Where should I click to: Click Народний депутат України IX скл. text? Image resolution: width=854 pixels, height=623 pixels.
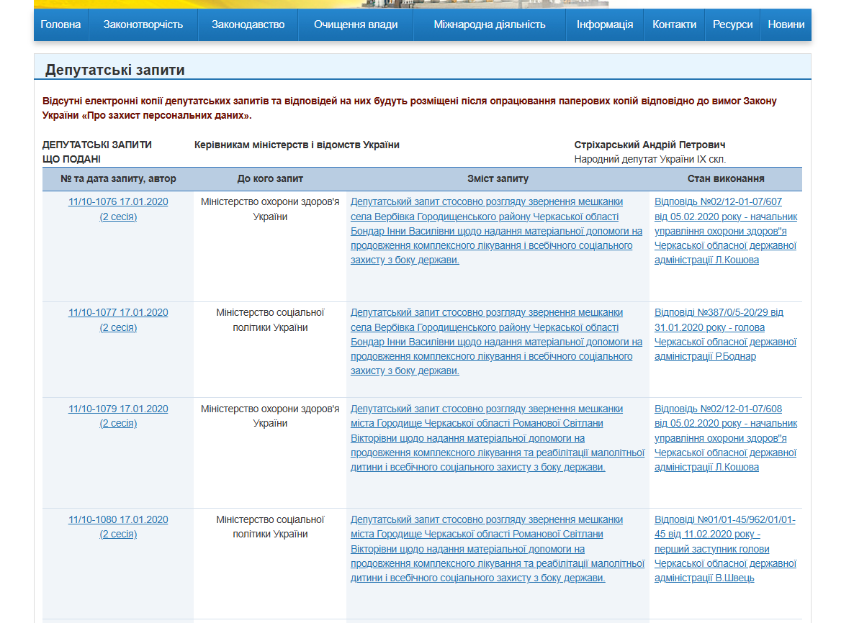coord(650,160)
